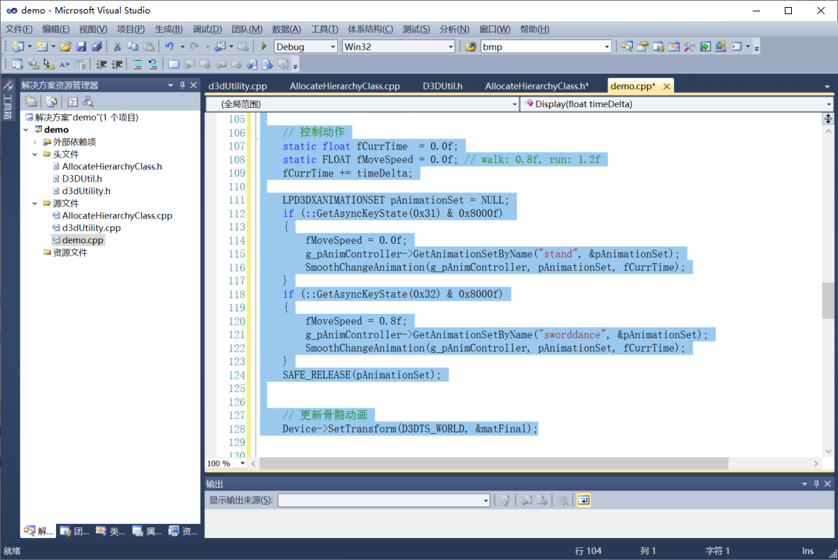Open the 生成(B) menu
This screenshot has height=560, width=838.
(168, 29)
